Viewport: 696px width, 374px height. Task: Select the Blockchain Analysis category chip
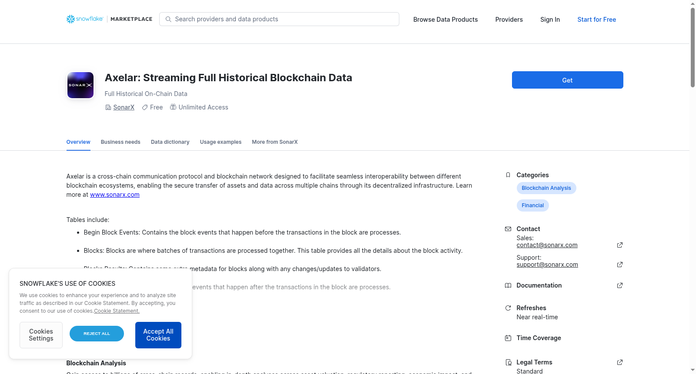tap(546, 188)
